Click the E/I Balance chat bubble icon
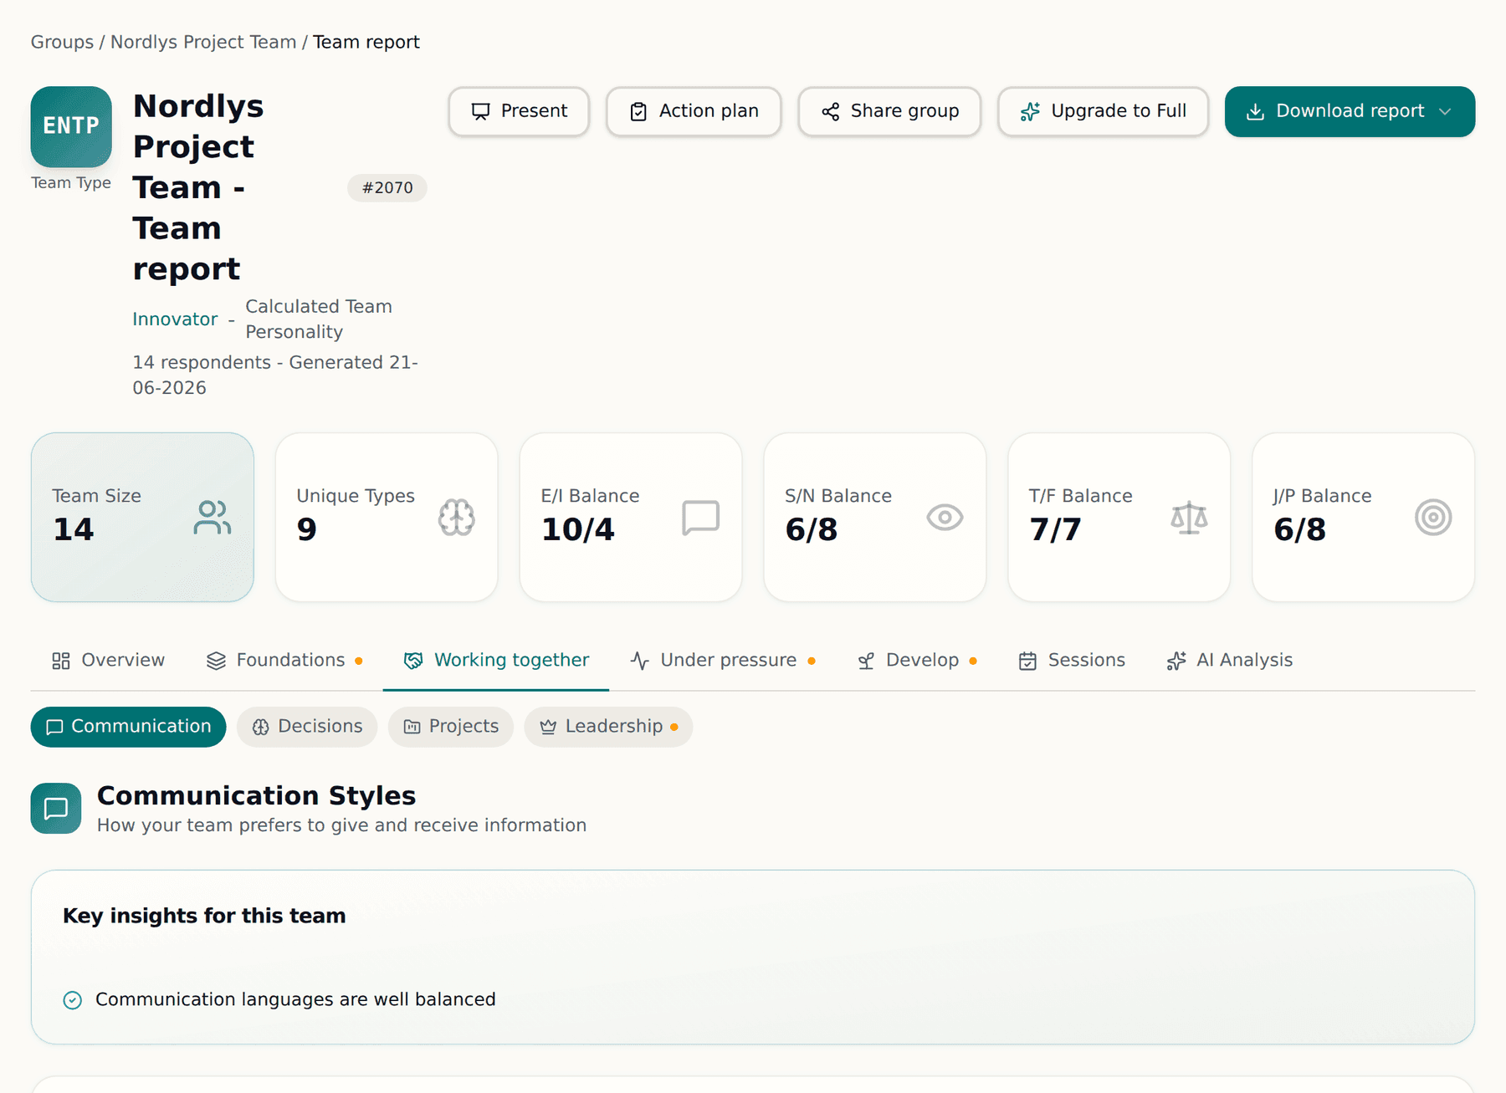This screenshot has height=1093, width=1506. 701,517
